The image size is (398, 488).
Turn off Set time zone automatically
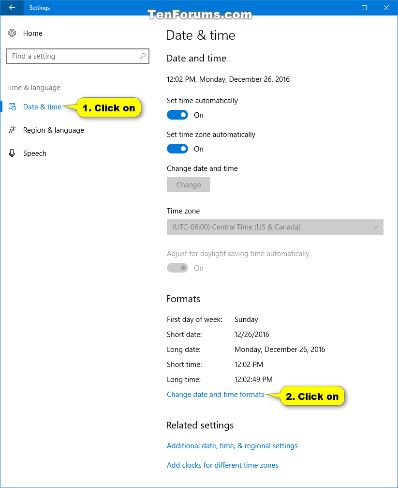click(177, 149)
